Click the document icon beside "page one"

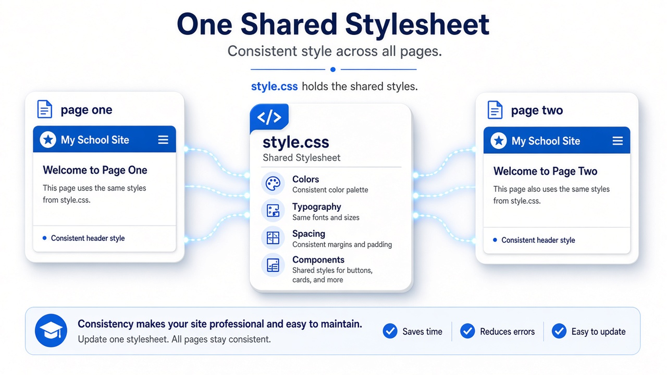point(45,109)
